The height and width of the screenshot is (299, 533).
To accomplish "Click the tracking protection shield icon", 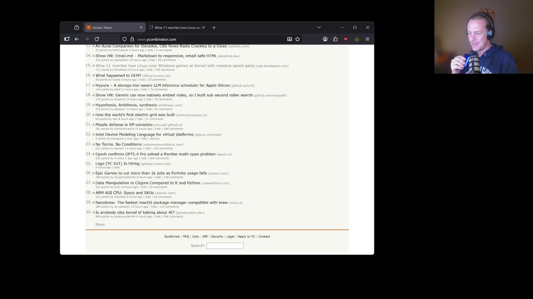I will point(124,39).
